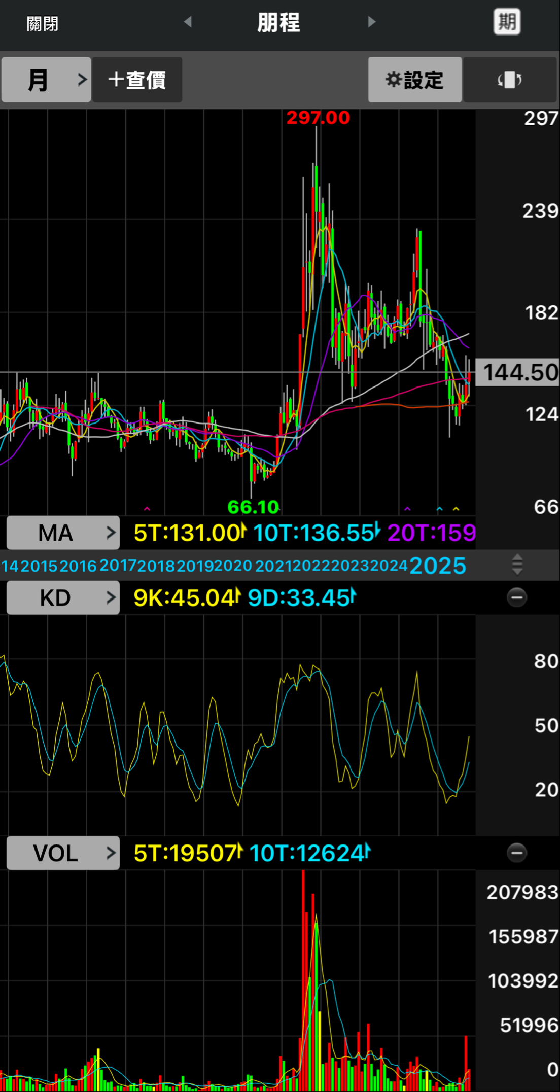The width and height of the screenshot is (560, 1092).
Task: Go to previous stock with left arrow
Action: click(188, 22)
